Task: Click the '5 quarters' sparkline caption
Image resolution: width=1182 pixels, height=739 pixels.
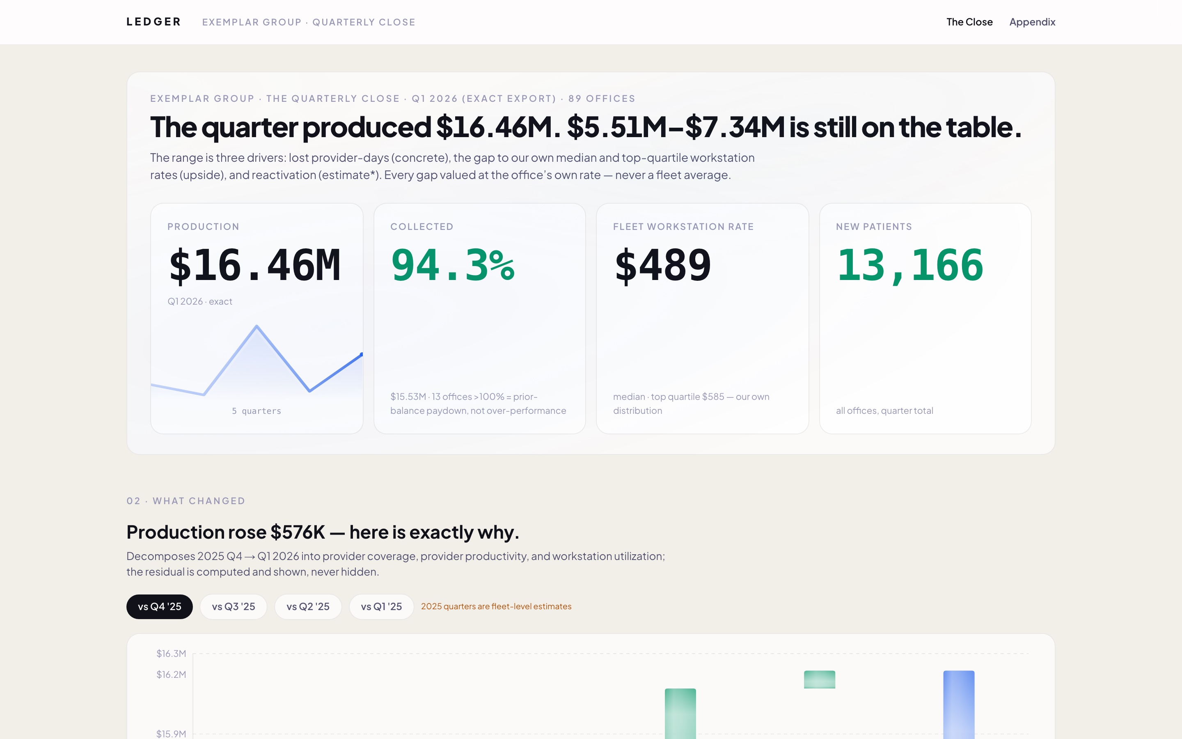Action: [x=257, y=411]
